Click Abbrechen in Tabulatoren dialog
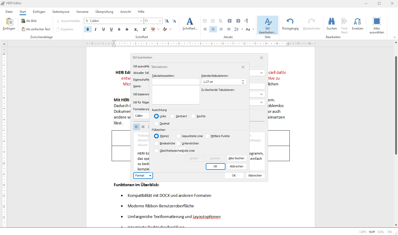Screen dimensions: 398x235 point(236,166)
